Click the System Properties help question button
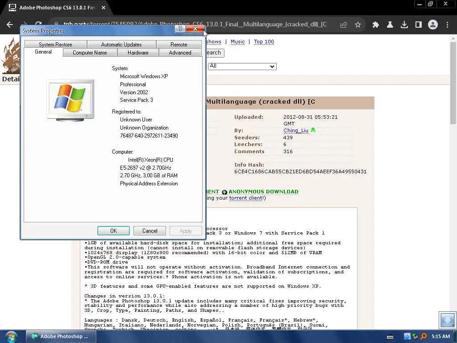 [180, 29]
